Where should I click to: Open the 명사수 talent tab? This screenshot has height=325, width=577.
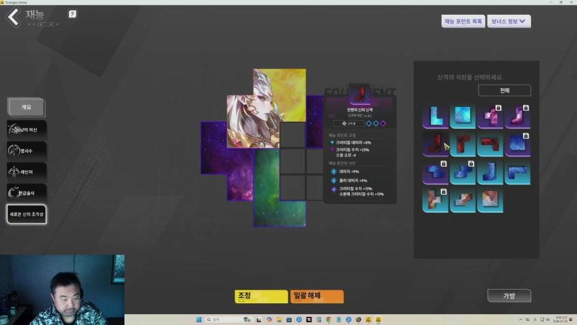[x=26, y=151]
